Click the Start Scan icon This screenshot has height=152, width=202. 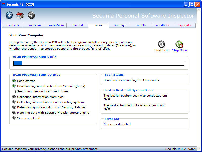[x=162, y=44]
